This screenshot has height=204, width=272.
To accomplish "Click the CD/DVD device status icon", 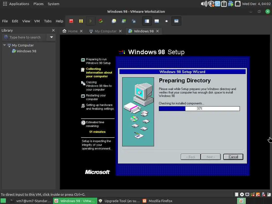I will click(242, 194).
